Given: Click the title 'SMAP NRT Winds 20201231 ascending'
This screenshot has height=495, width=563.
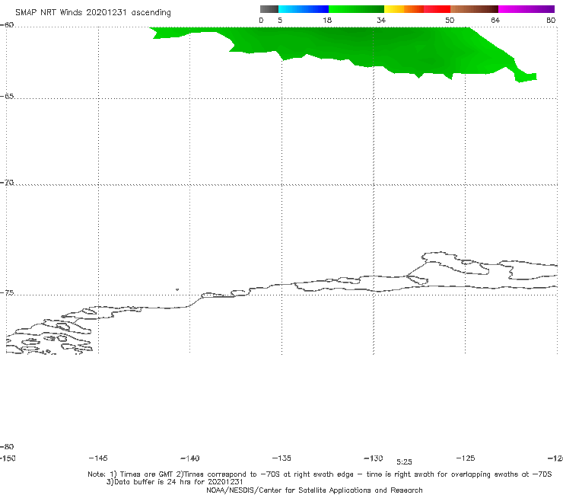Looking at the screenshot, I should coord(93,13).
